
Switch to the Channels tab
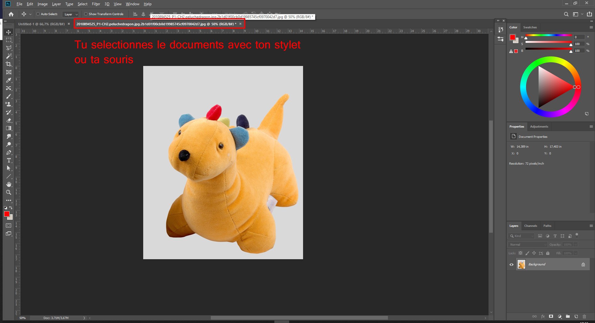pyautogui.click(x=531, y=226)
